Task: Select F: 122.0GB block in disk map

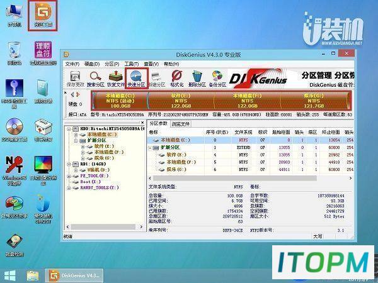Action: coord(248,101)
